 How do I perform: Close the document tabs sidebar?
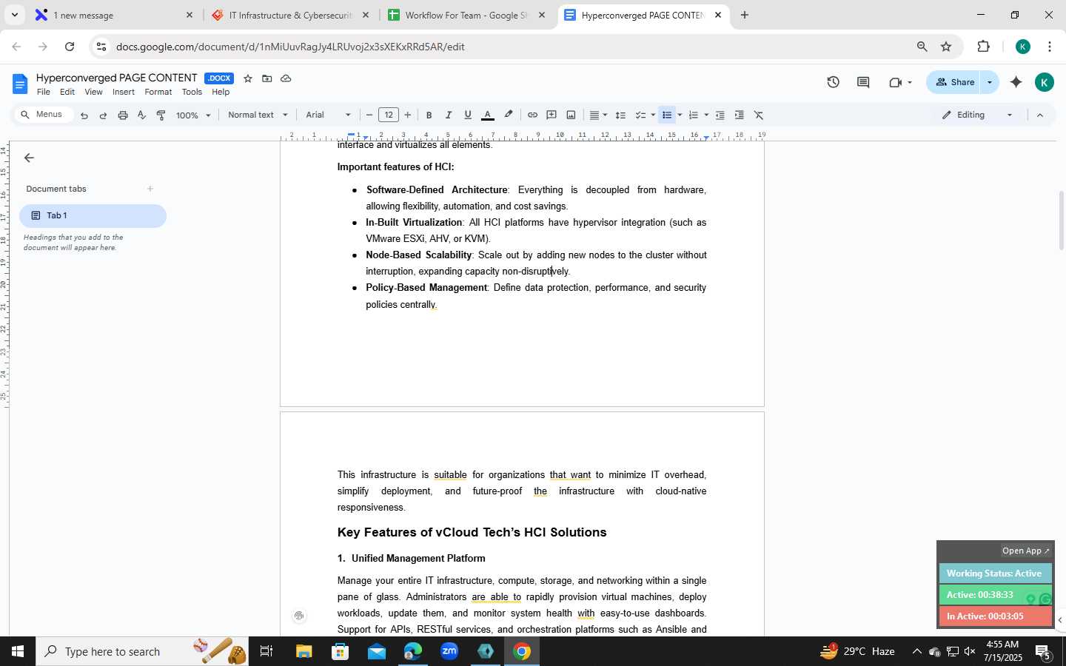tap(29, 158)
